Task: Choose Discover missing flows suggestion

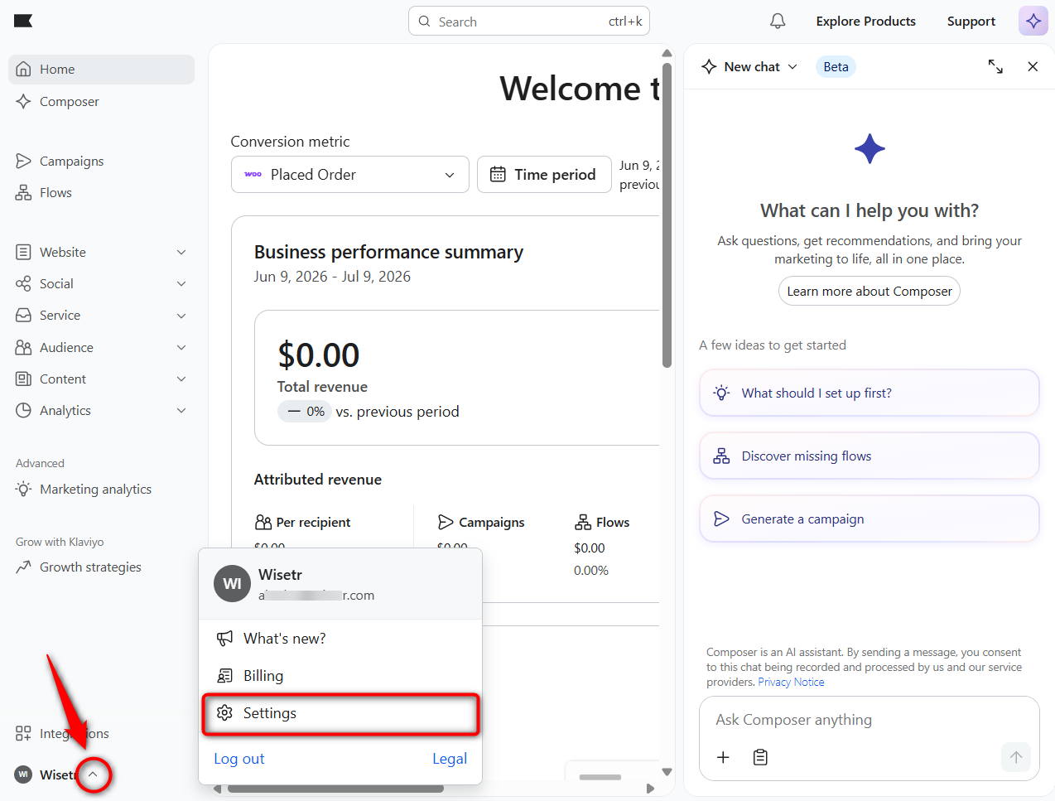Action: pos(870,456)
